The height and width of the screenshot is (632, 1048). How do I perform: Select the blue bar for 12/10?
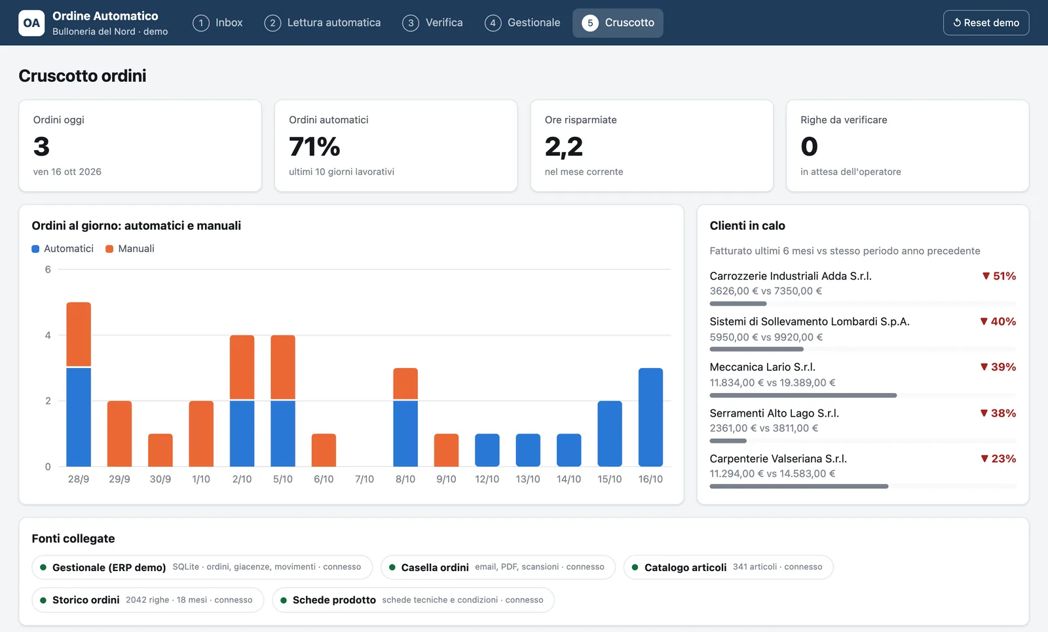pos(487,450)
